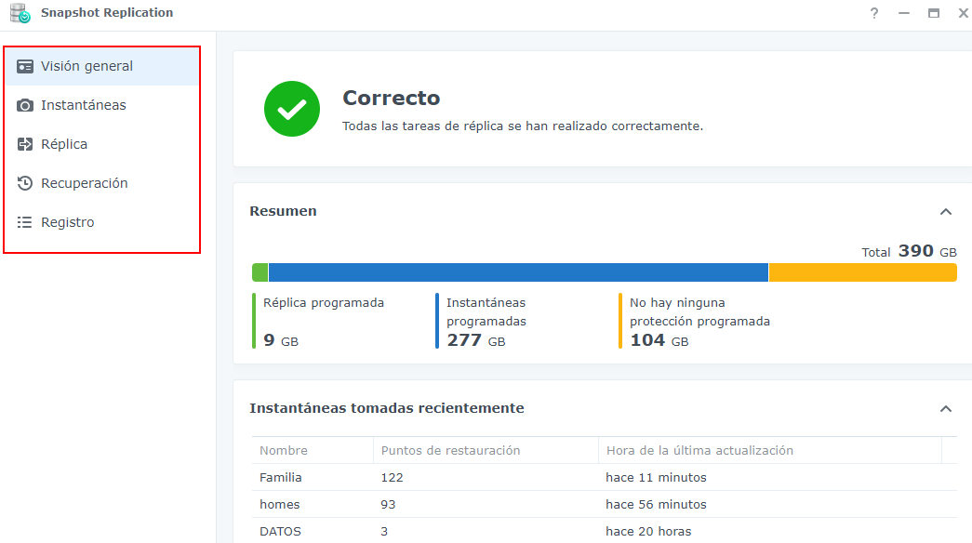Viewport: 972px width, 543px height.
Task: Go to the Registro section
Action: click(x=68, y=222)
